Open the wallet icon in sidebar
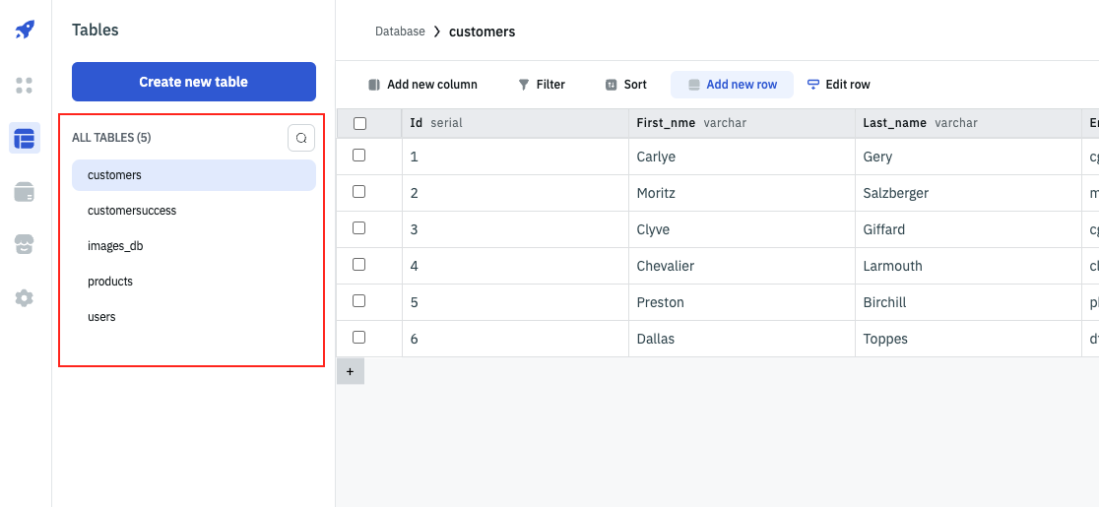 pos(25,192)
